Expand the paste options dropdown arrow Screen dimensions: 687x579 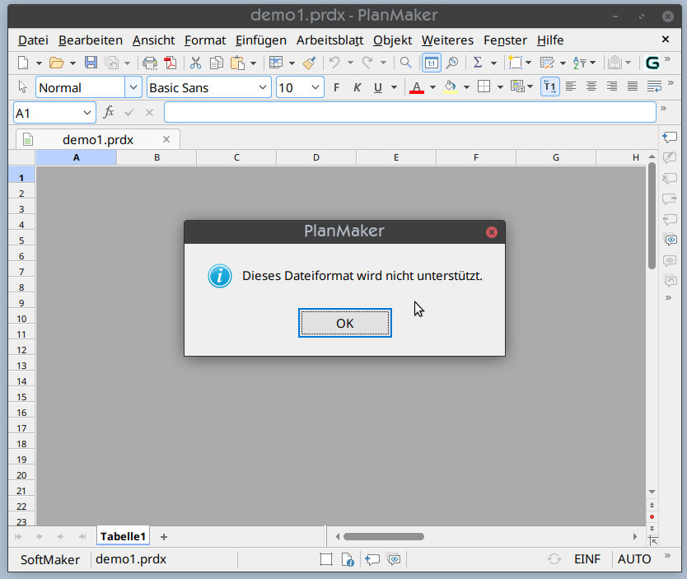click(x=253, y=63)
